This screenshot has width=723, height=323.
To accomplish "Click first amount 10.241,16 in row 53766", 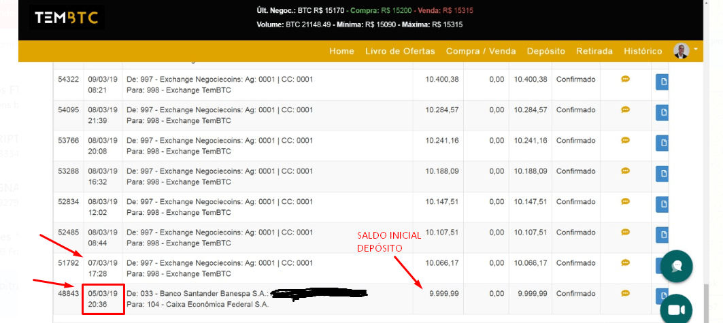I will click(441, 140).
